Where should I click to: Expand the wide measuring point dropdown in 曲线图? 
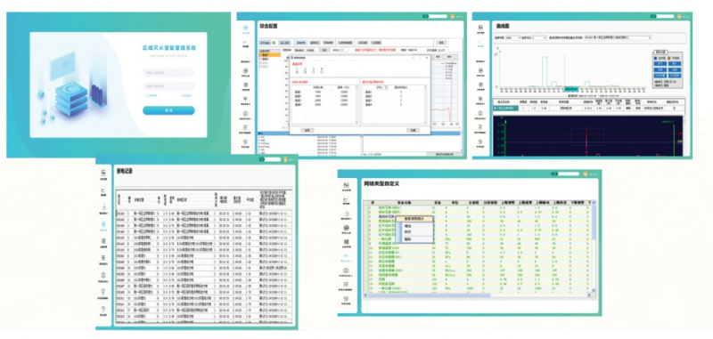[618, 37]
